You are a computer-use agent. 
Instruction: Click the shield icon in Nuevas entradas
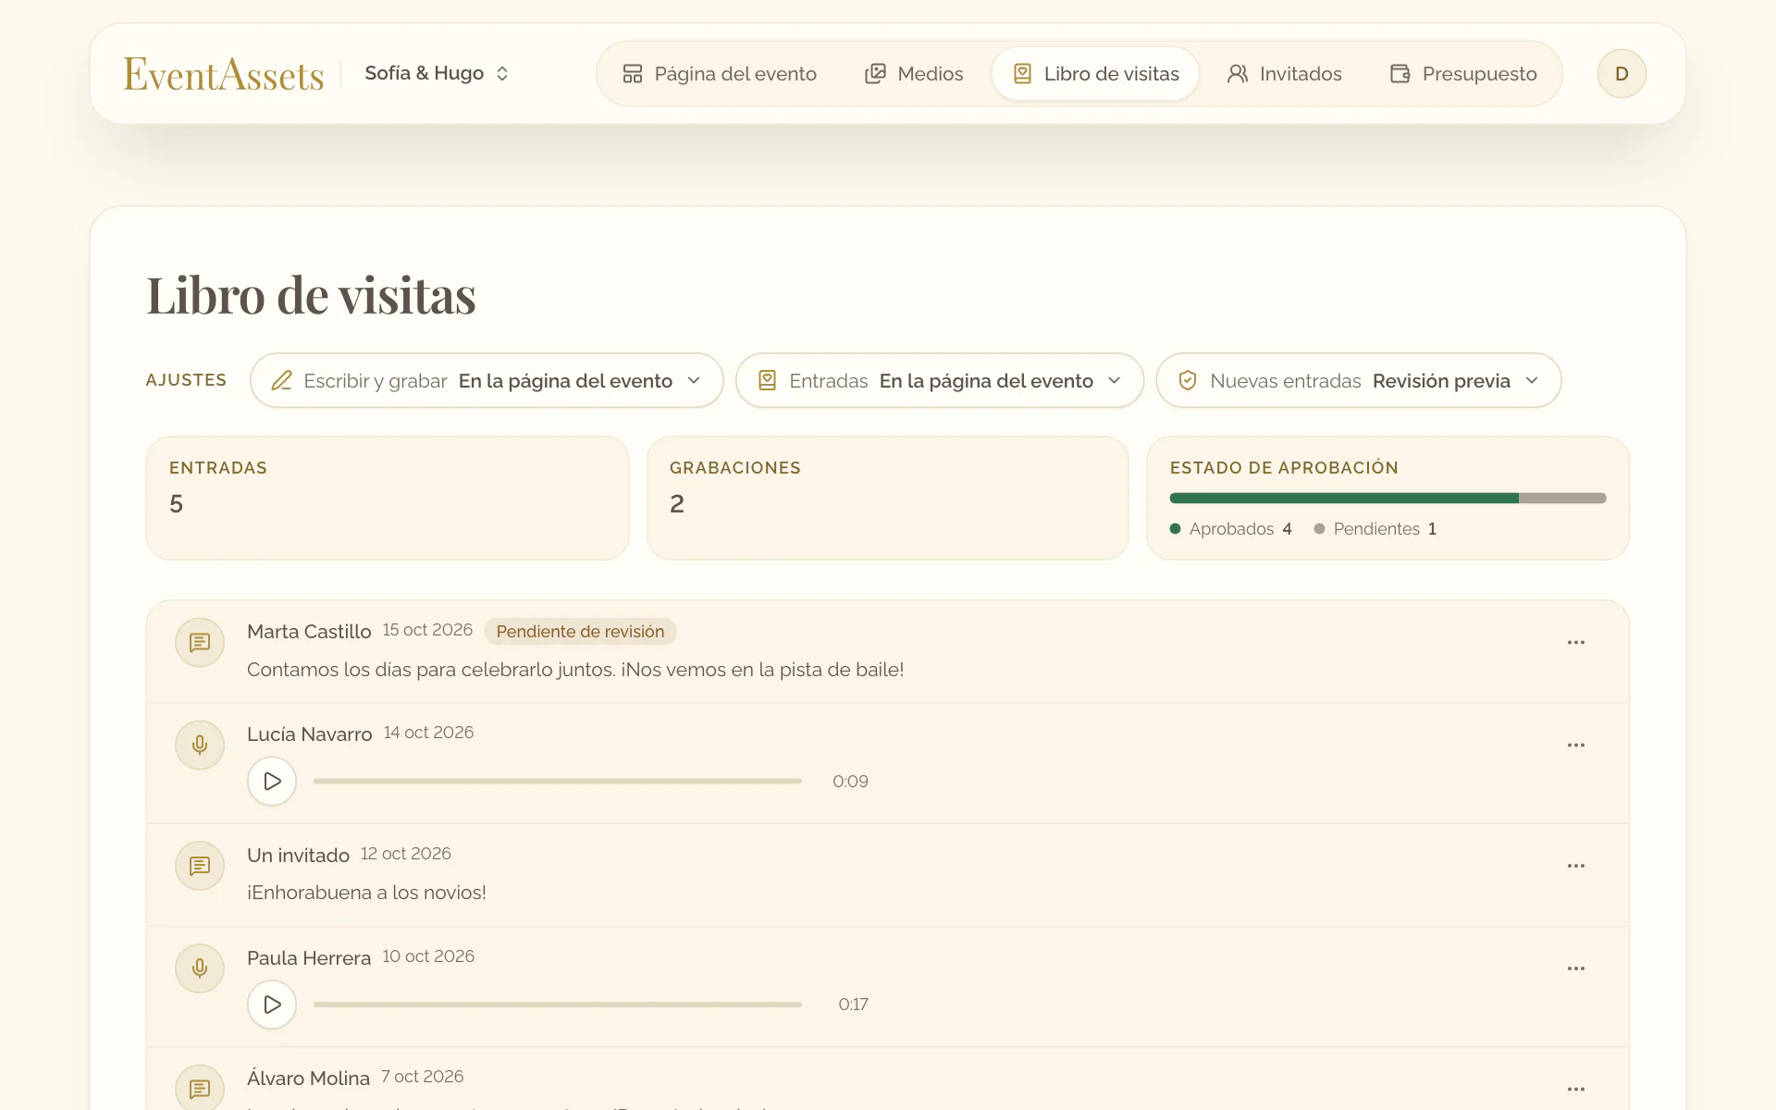coord(1188,381)
